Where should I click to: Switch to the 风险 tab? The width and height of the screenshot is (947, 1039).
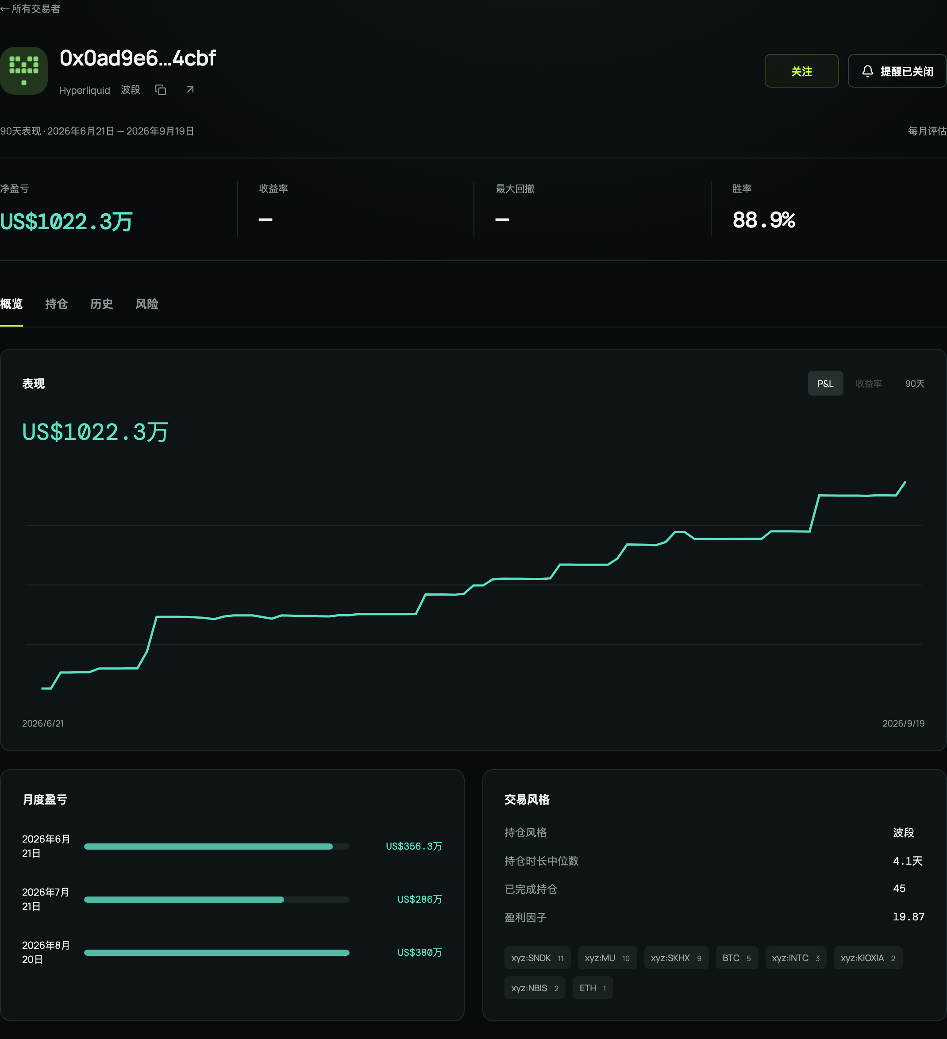[x=147, y=304]
